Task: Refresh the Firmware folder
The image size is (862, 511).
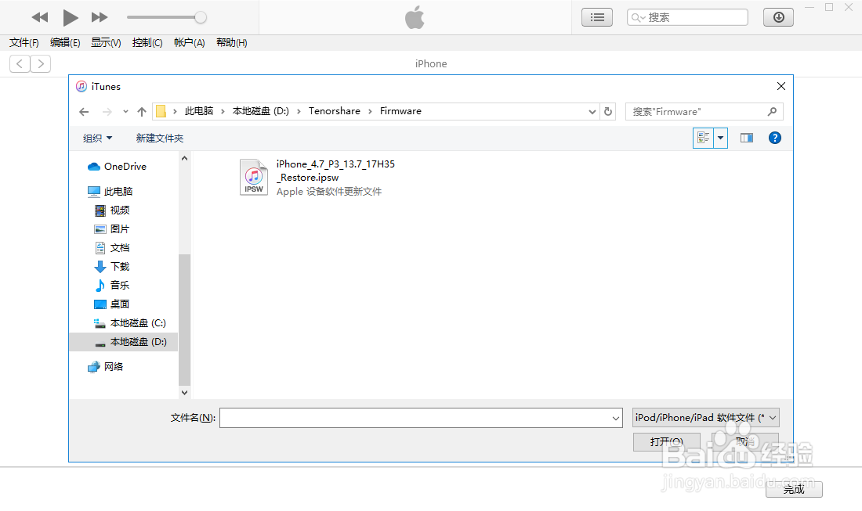Action: pyautogui.click(x=608, y=112)
